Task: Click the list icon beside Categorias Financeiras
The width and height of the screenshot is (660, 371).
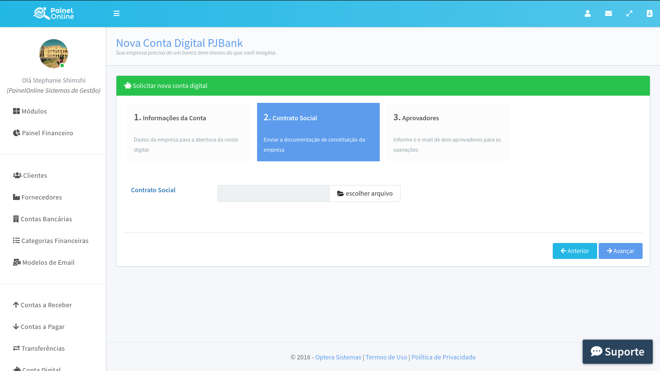Action: coord(16,241)
